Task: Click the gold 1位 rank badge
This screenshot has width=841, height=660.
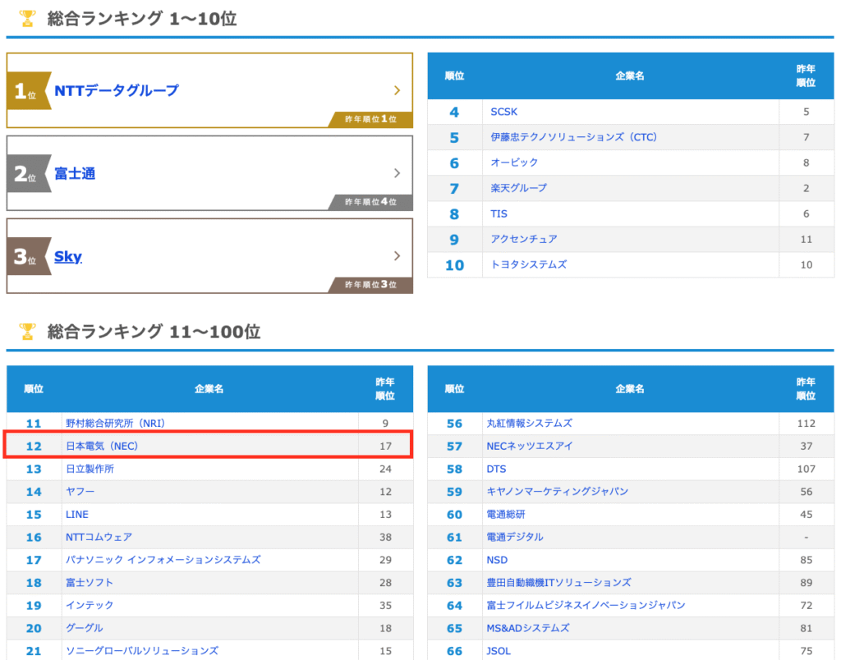Action: 29,90
